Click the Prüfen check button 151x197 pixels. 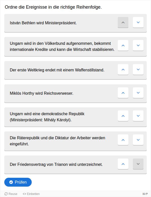[18, 182]
